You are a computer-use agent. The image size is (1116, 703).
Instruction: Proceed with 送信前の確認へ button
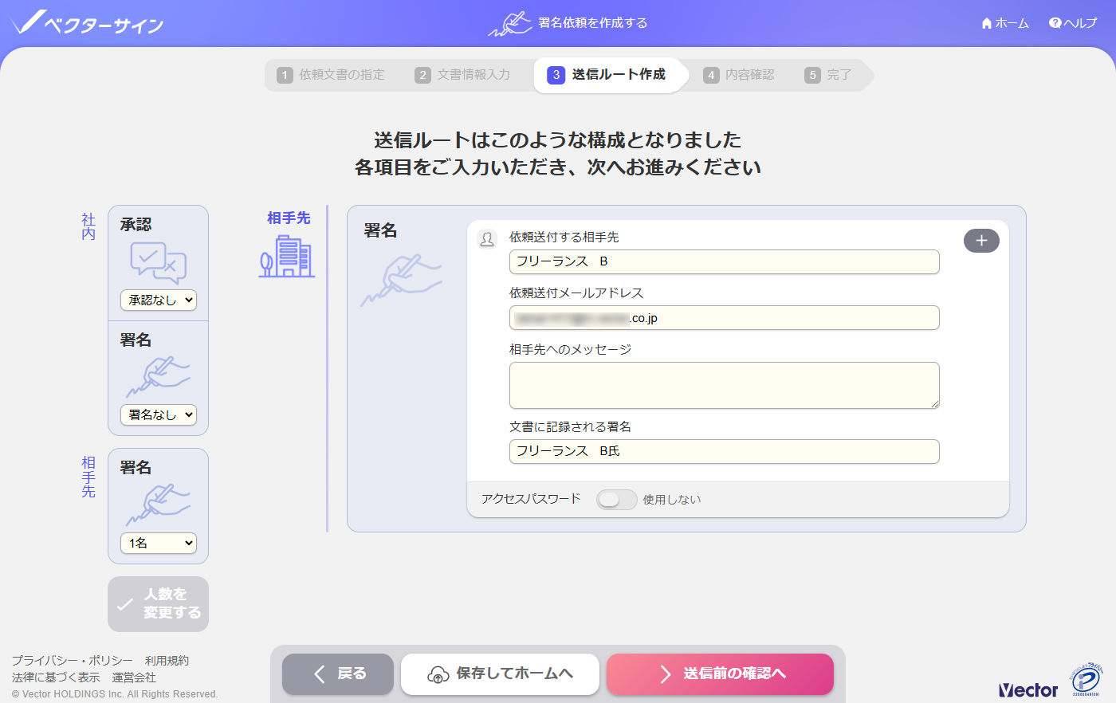tap(720, 674)
